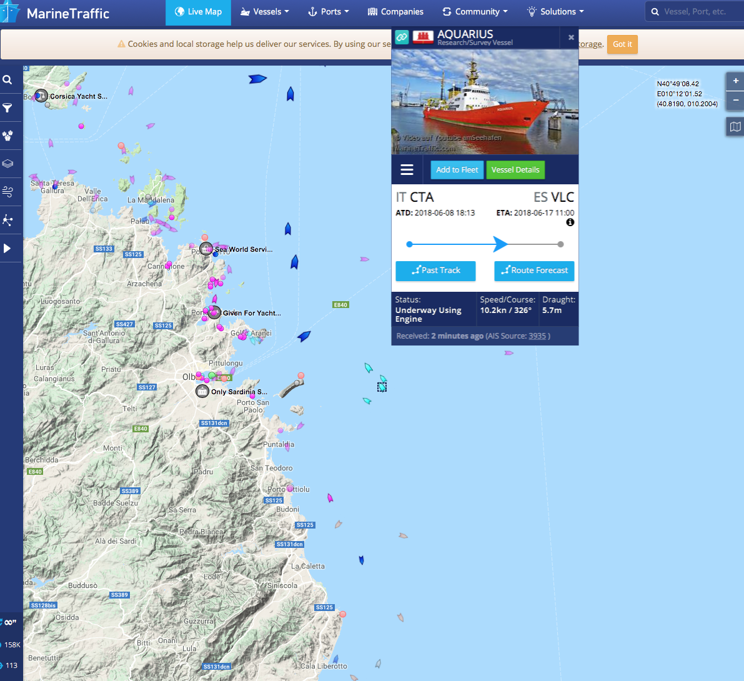Click the green Vessel Details button
744x681 pixels.
click(515, 170)
